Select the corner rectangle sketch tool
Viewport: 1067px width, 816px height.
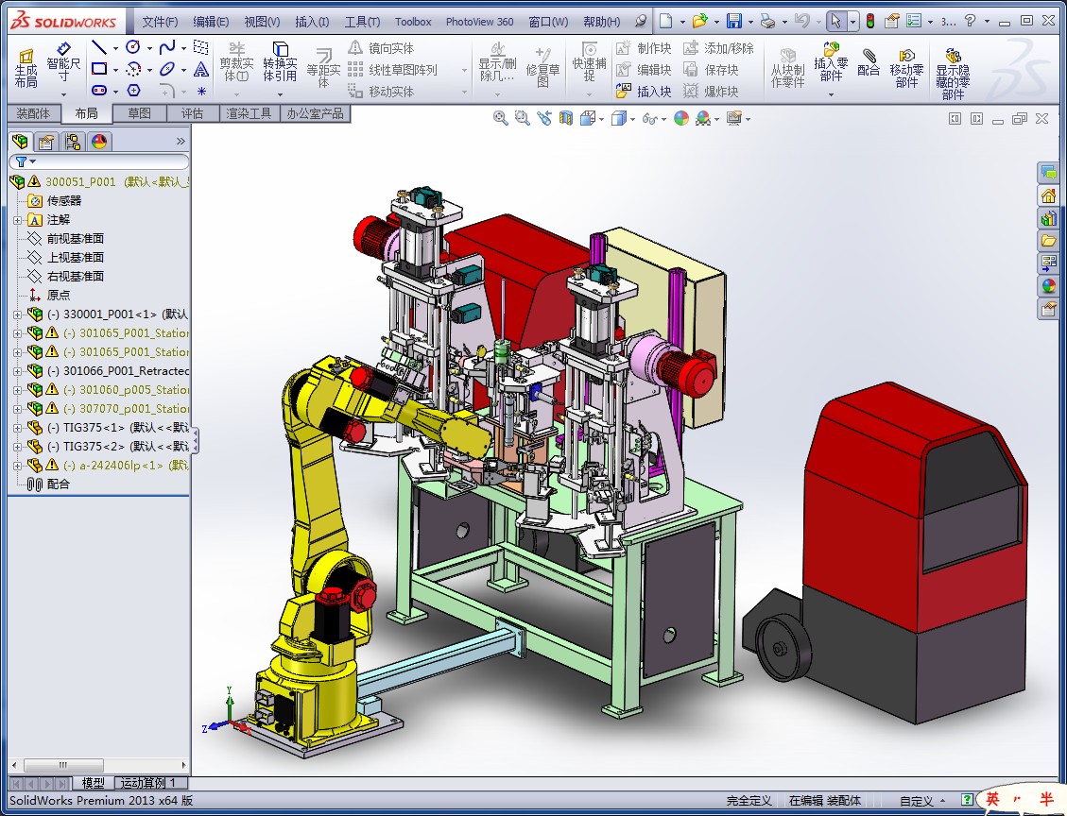(x=99, y=69)
